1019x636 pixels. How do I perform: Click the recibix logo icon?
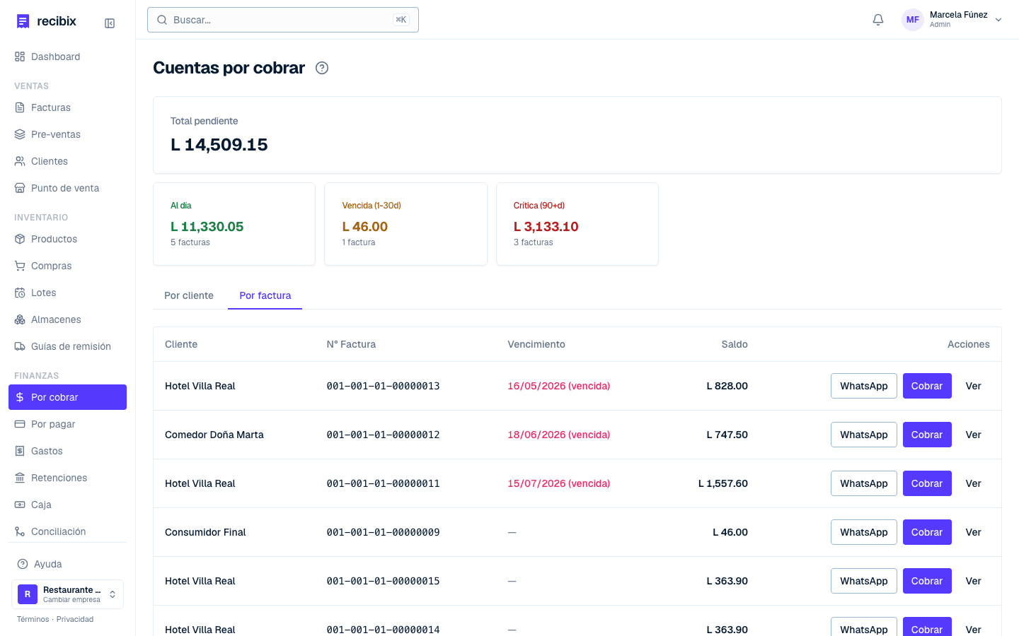point(23,21)
